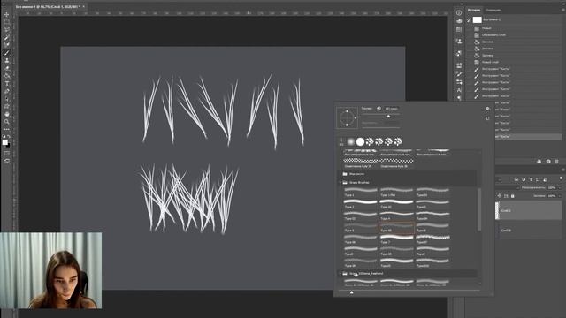Create new brush preset from picker
Screen dimensions: 566x318
coord(487,118)
